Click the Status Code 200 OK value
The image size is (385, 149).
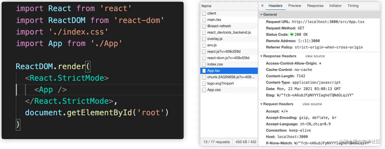pyautogui.click(x=301, y=35)
